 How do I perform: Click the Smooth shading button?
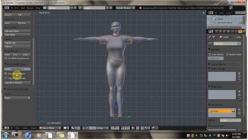(x=10, y=15)
